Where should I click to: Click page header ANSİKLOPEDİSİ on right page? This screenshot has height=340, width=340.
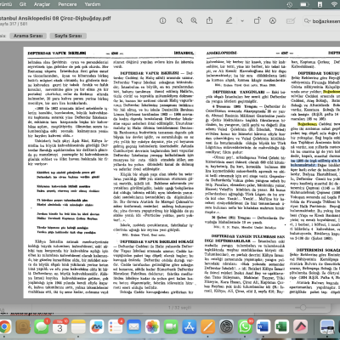point(221,53)
